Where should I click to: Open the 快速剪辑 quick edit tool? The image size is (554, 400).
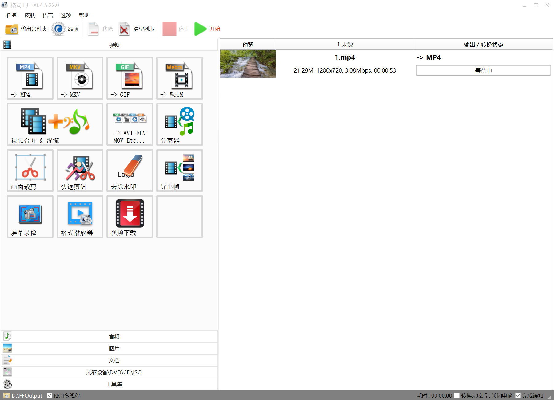click(x=80, y=171)
